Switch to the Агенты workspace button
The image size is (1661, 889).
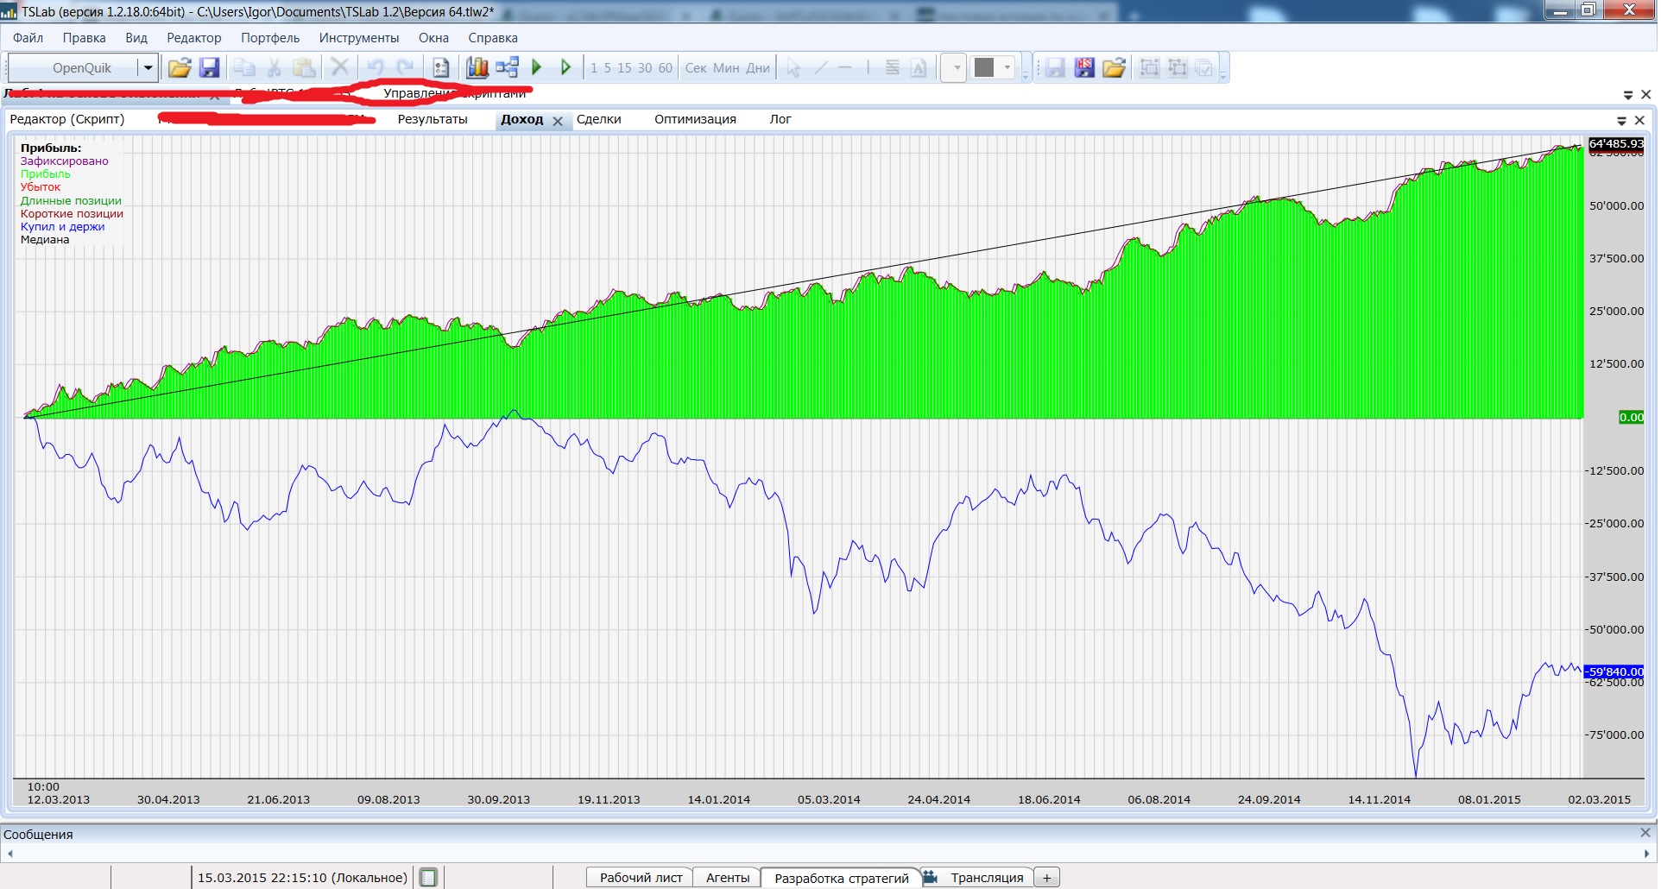(727, 878)
